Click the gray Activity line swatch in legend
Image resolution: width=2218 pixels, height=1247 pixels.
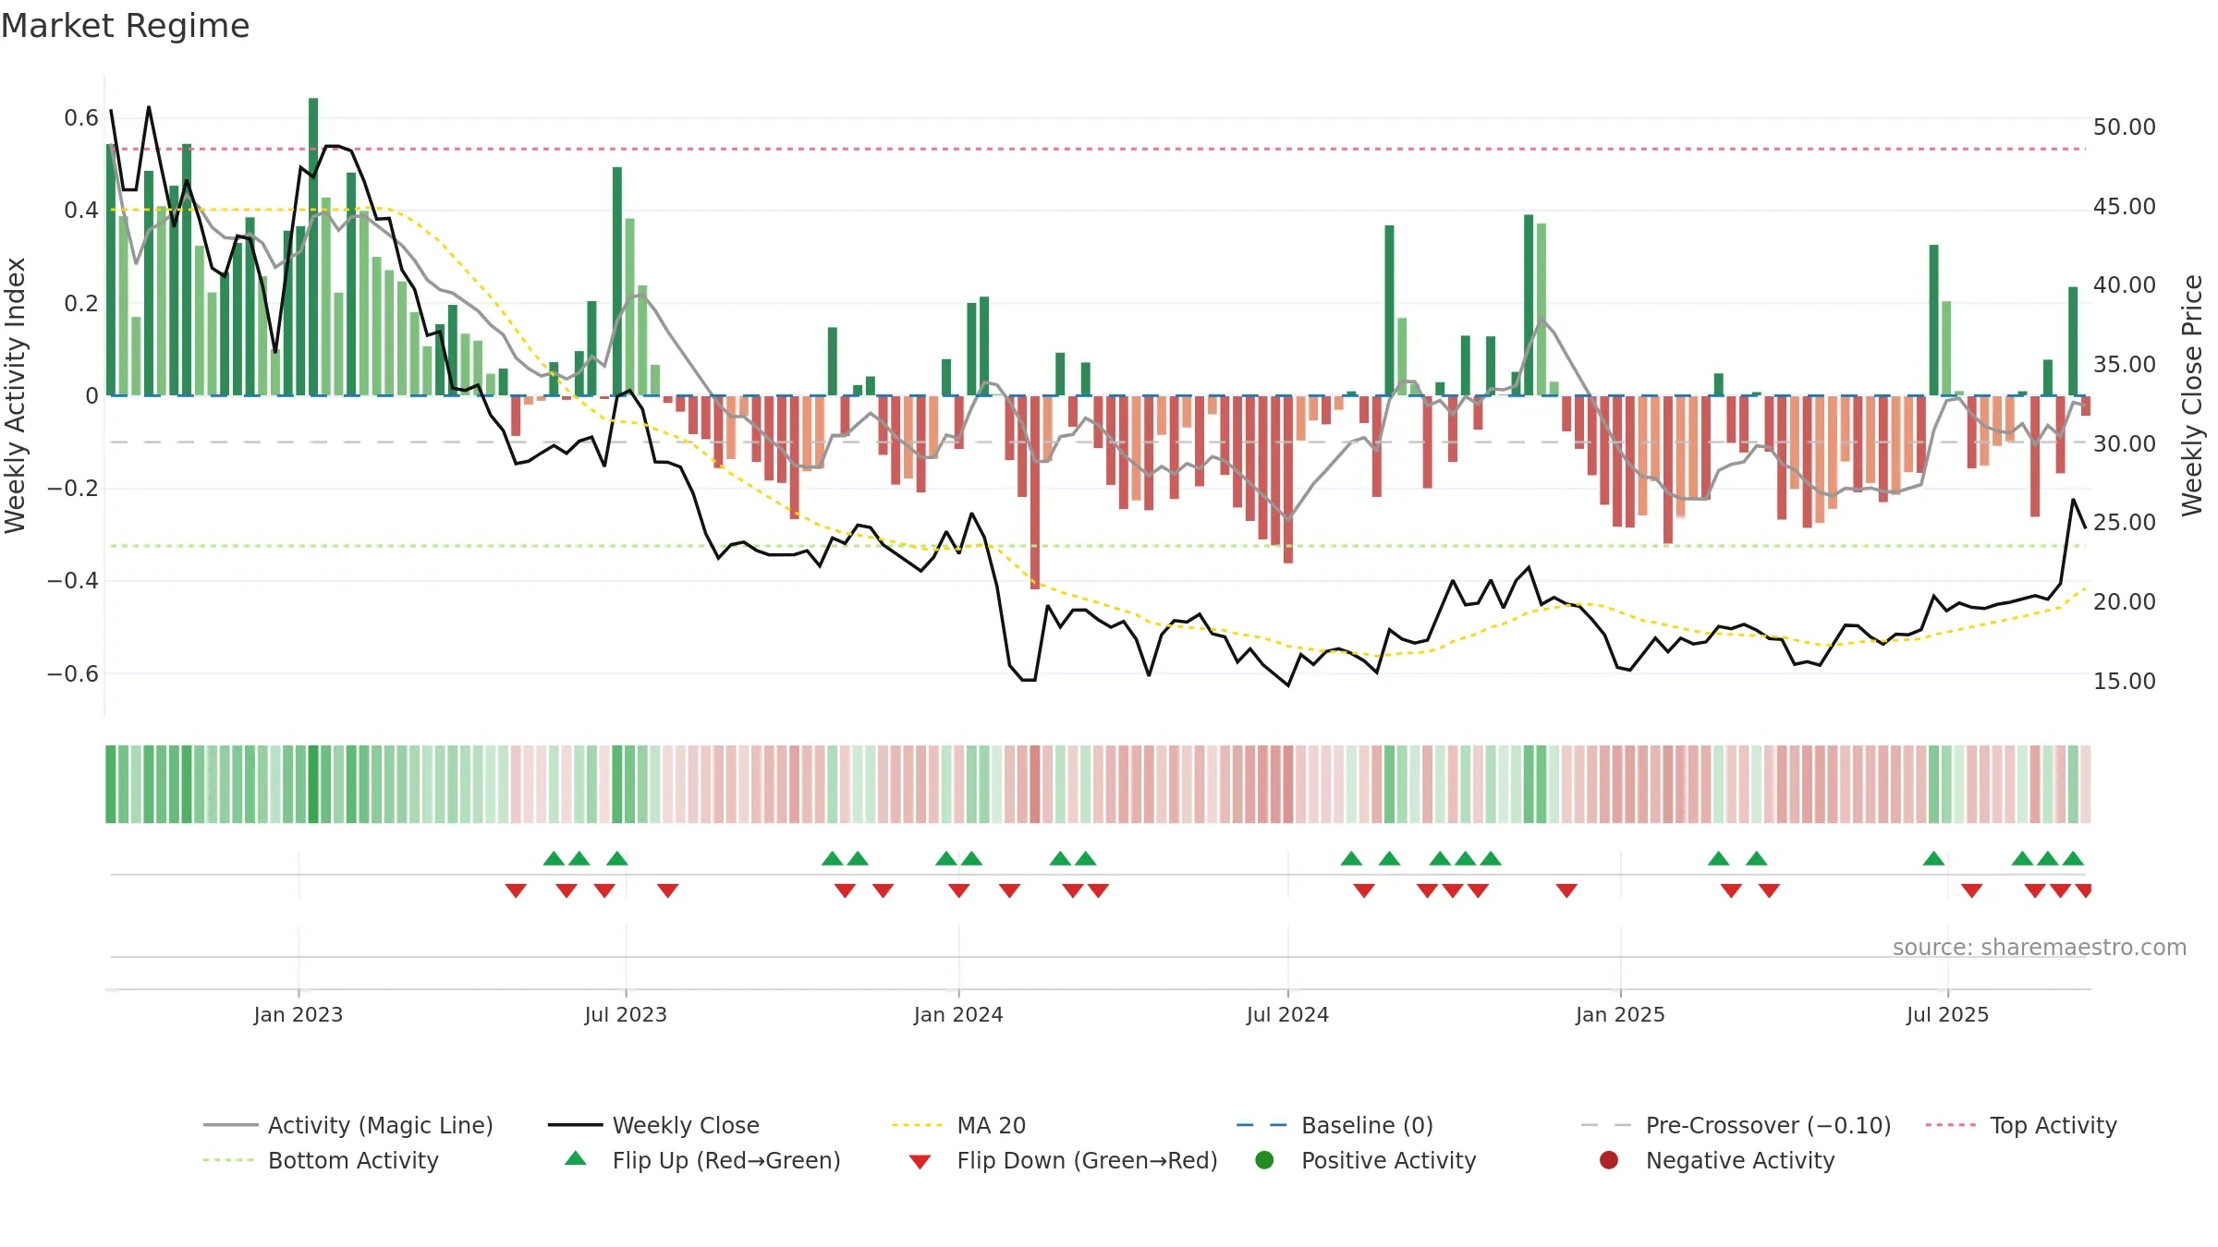click(x=230, y=1125)
